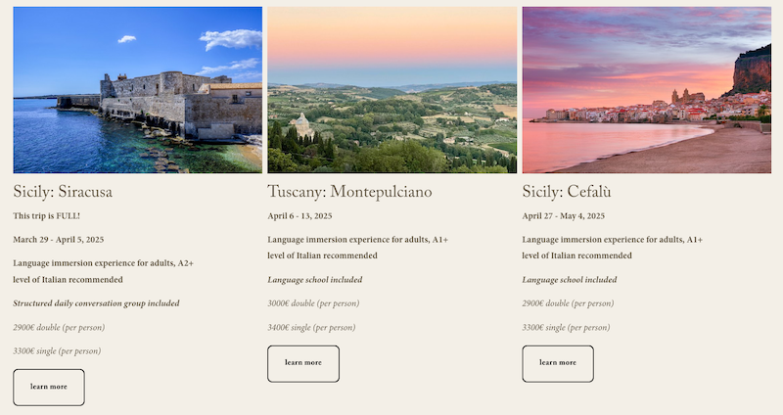Select the 2900€ double price under Cefalù
Image resolution: width=783 pixels, height=415 pixels.
[568, 303]
